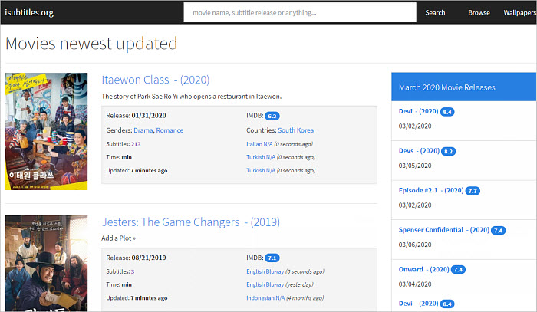Viewport: 537px width, 312px height.
Task: Click the Release: 08/21/2019 text
Action: click(136, 258)
